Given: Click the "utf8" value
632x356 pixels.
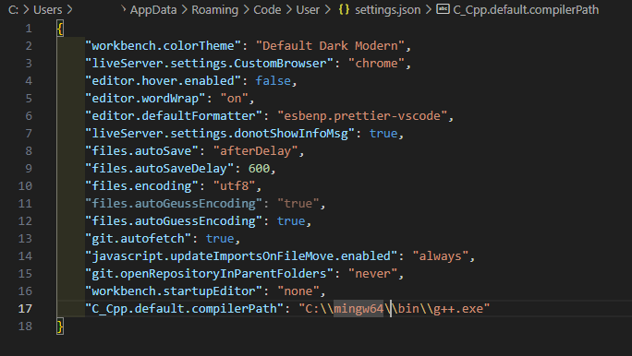Looking at the screenshot, I should pos(234,186).
